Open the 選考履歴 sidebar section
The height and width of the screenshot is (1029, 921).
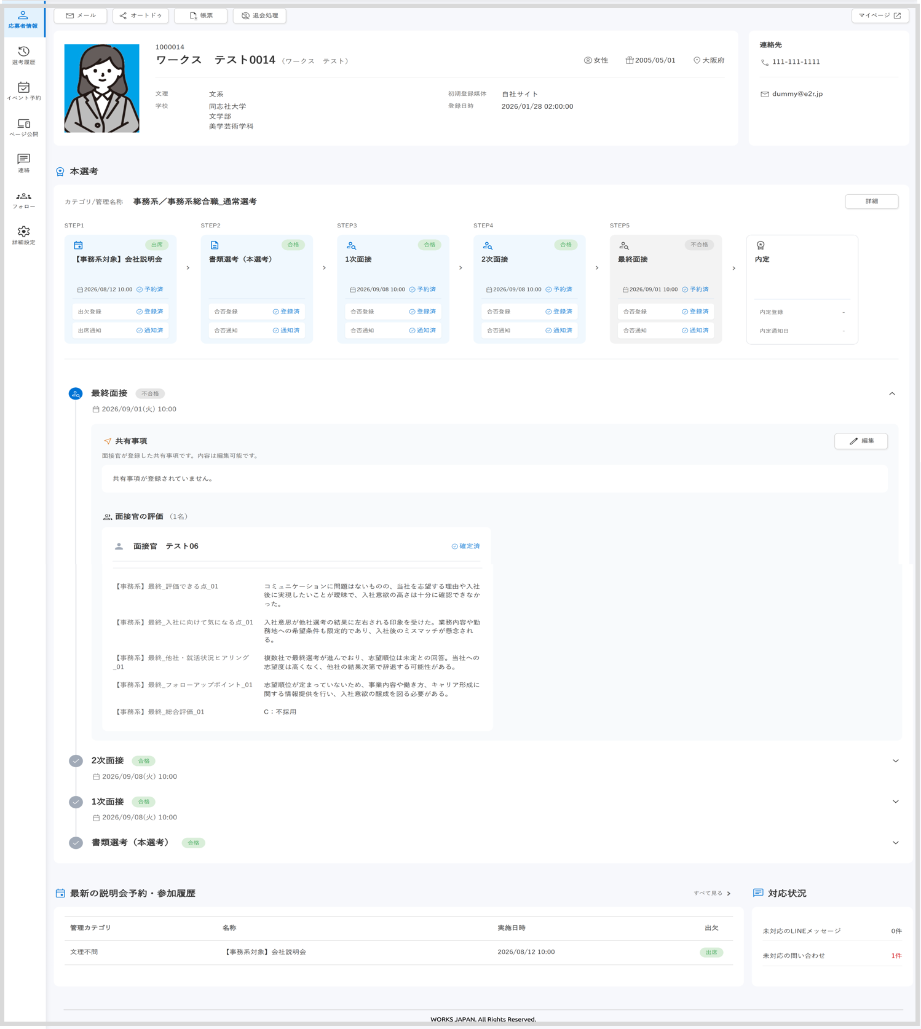click(23, 55)
